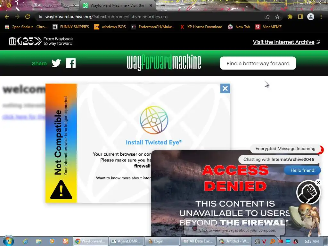Open the extensions puzzle icon
The width and height of the screenshot is (328, 246).
click(x=290, y=17)
